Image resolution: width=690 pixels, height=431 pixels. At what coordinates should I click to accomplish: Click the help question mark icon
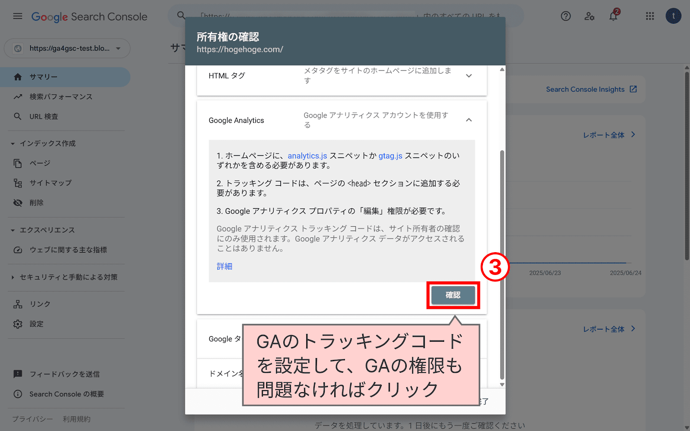[565, 16]
